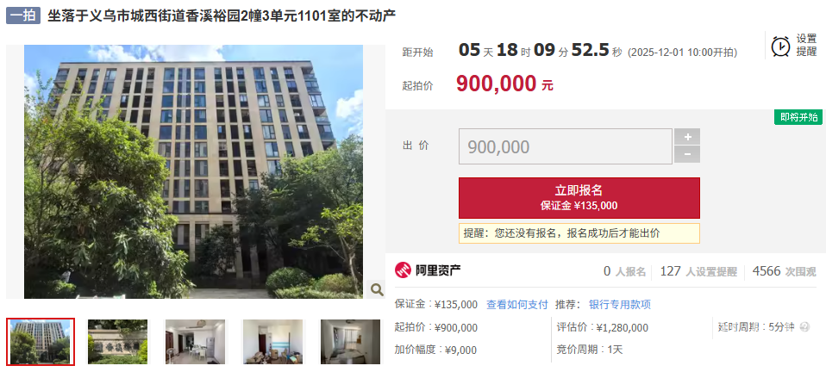This screenshot has height=372, width=826.
Task: Open the 银行专用款项 link
Action: tap(619, 304)
